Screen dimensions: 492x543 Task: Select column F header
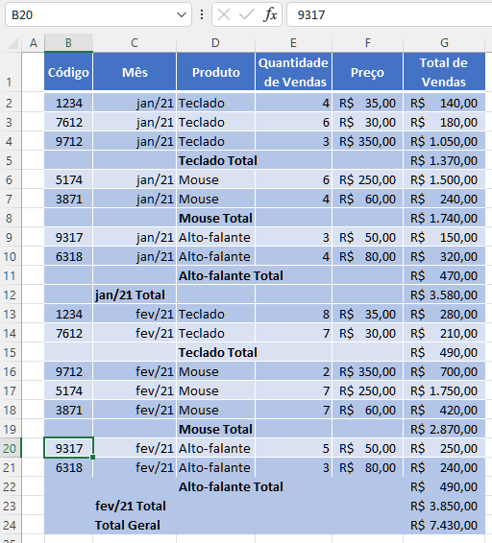pyautogui.click(x=368, y=43)
